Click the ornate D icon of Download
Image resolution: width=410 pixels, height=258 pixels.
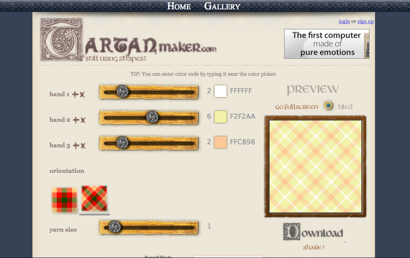[291, 232]
